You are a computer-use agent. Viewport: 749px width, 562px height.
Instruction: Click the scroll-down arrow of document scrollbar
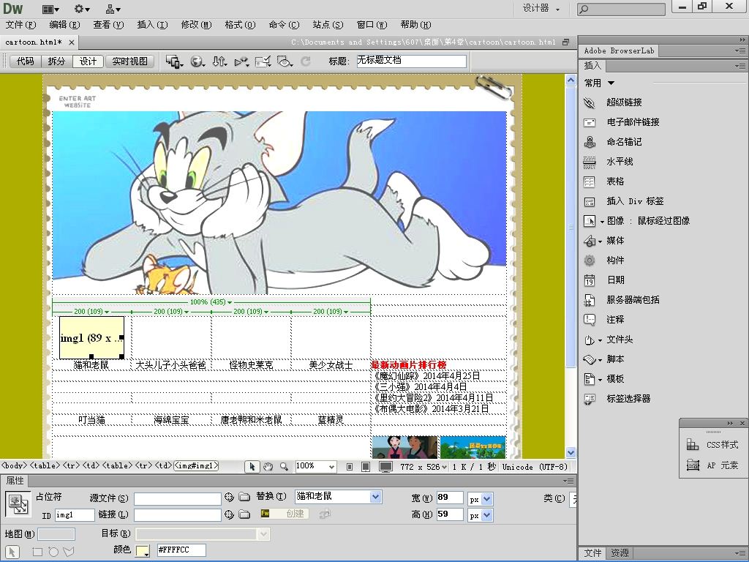point(571,452)
